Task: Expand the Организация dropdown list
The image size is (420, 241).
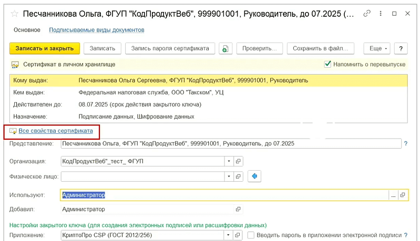Action: pyautogui.click(x=229, y=161)
